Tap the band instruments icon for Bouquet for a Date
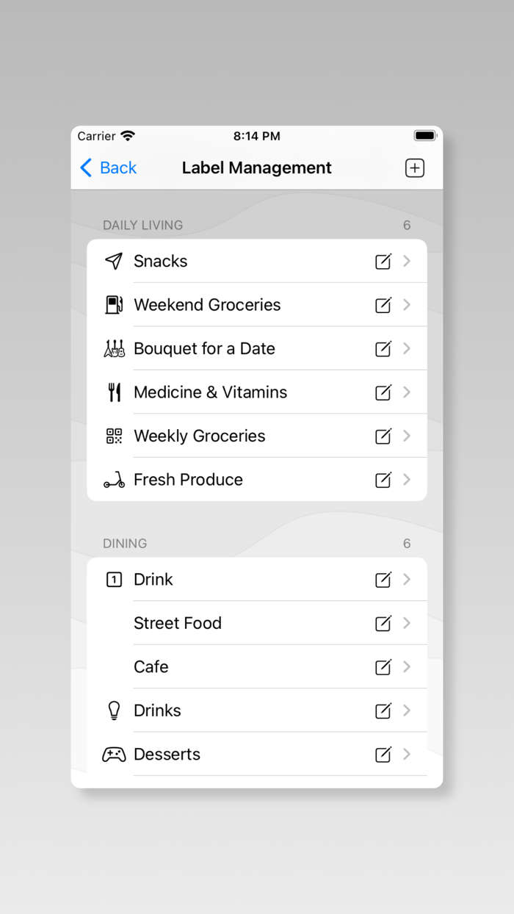Screen dimensions: 514x914 (114, 348)
